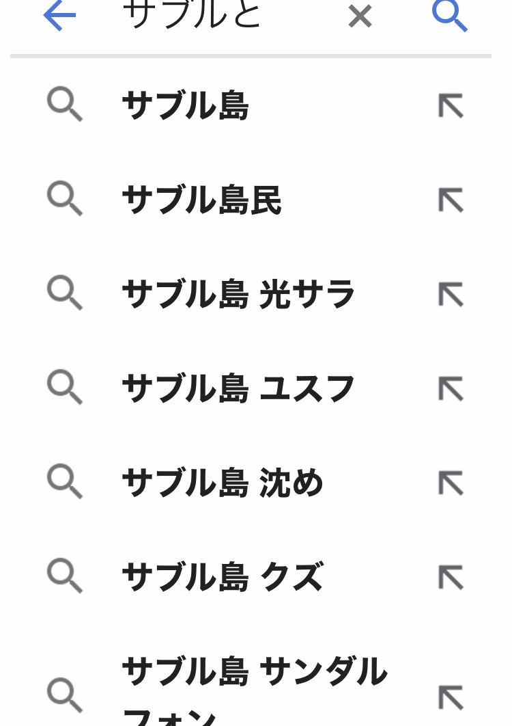This screenshot has width=512, height=726.
Task: Insert サブル島 into search box via arrow
Action: [x=451, y=107]
